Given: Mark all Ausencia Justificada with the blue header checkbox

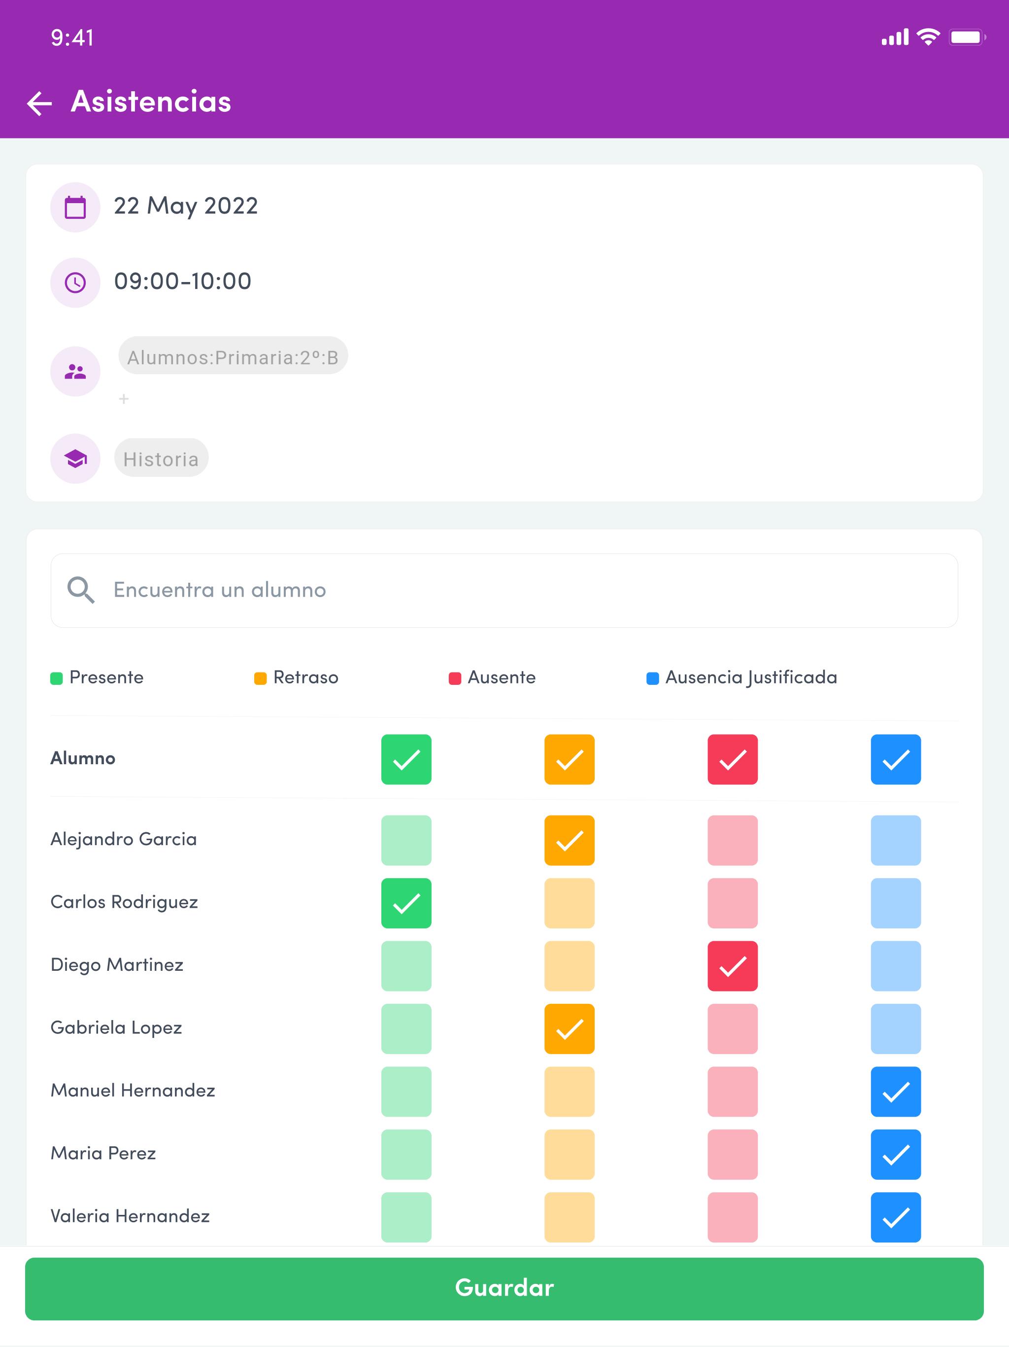Looking at the screenshot, I should (896, 759).
